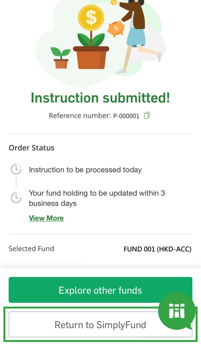The height and width of the screenshot is (347, 201).
Task: Tap the Instruction submitted header
Action: click(x=100, y=98)
